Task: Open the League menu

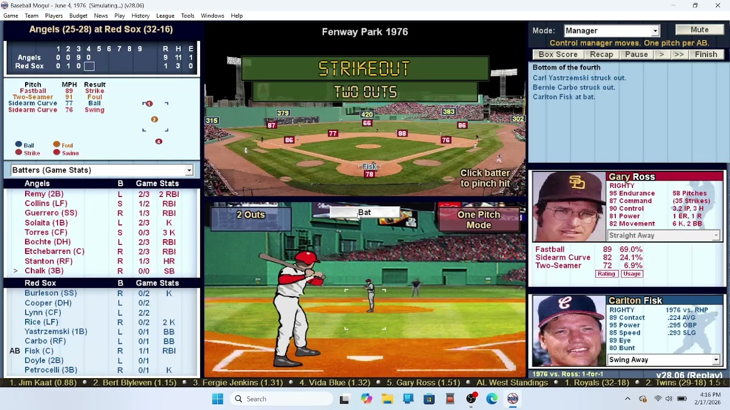Action: (165, 16)
